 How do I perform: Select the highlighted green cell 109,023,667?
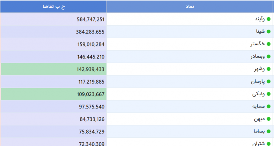point(54,94)
